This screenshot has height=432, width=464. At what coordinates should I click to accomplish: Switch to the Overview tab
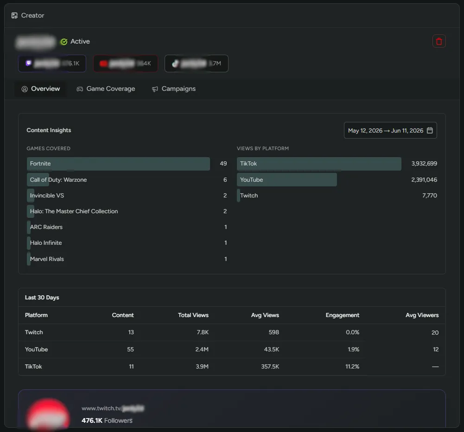(x=40, y=89)
